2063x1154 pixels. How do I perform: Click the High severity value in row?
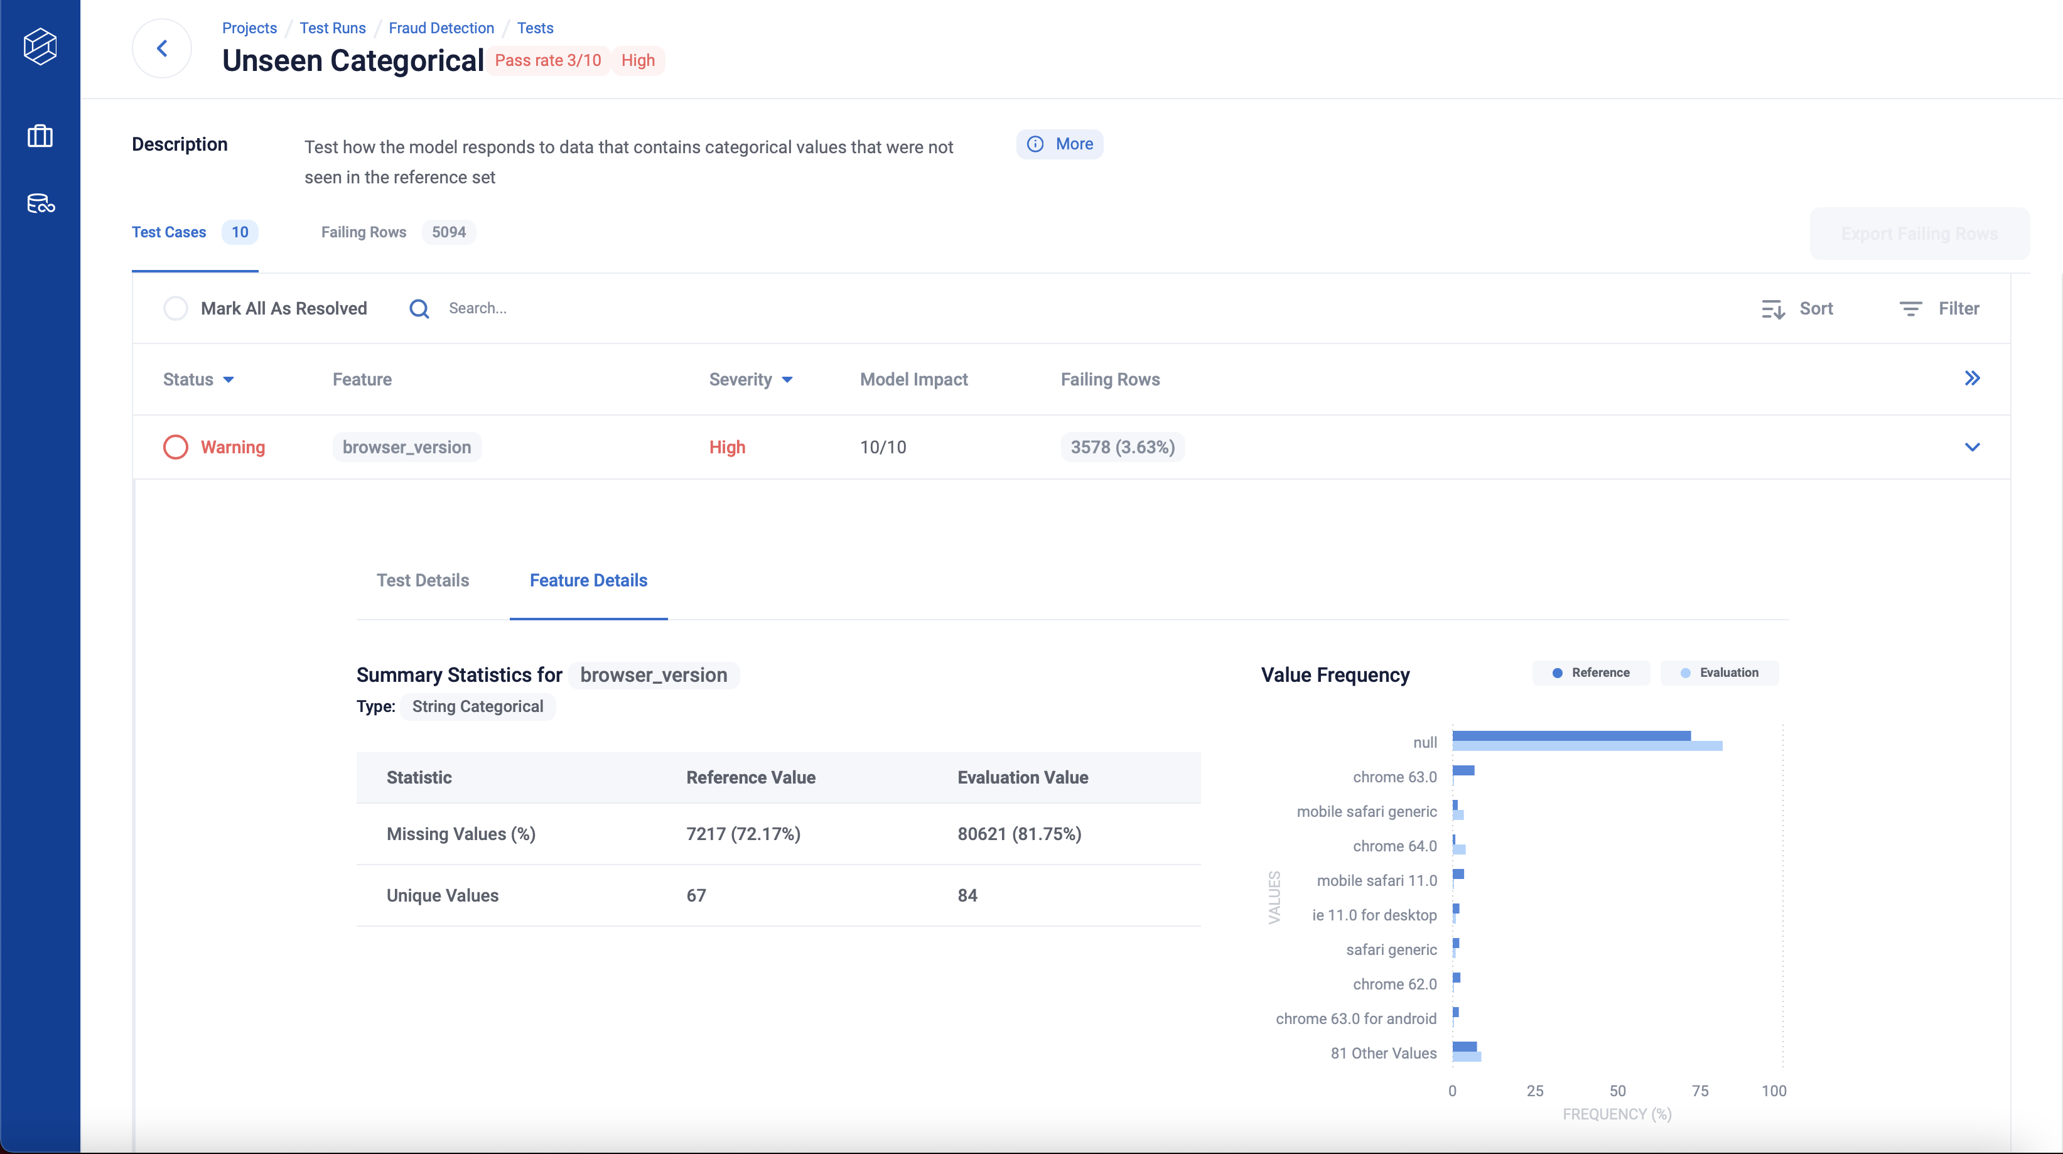tap(727, 447)
